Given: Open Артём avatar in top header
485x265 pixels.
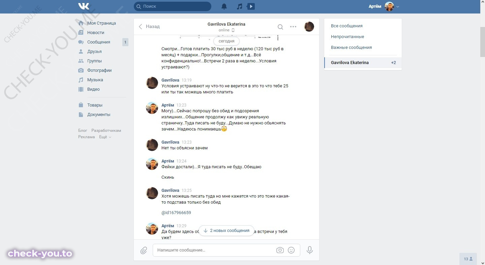Looking at the screenshot, I should coord(389,6).
